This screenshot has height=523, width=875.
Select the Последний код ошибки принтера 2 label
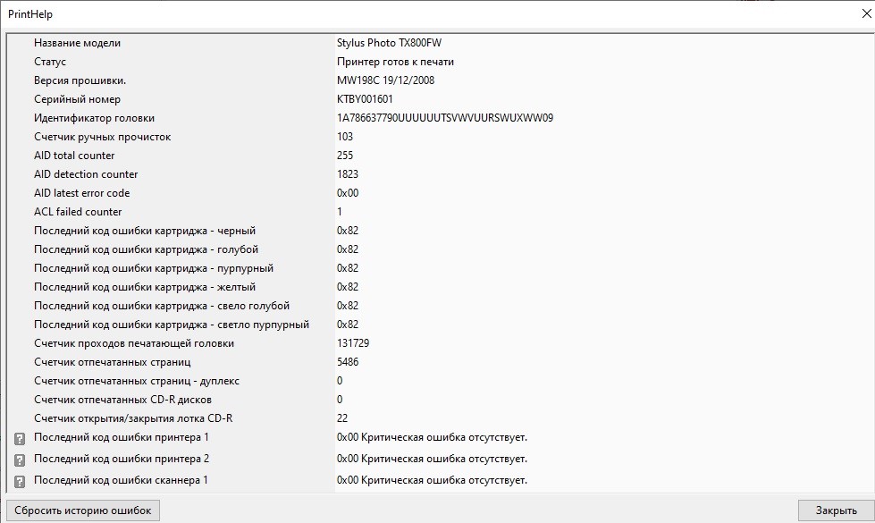click(121, 459)
